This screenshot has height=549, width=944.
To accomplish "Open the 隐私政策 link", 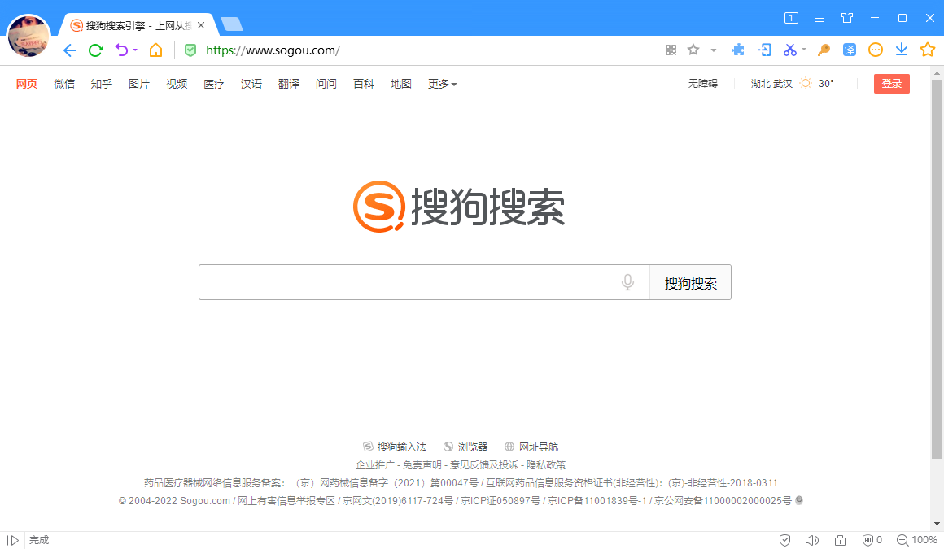I will [x=546, y=464].
